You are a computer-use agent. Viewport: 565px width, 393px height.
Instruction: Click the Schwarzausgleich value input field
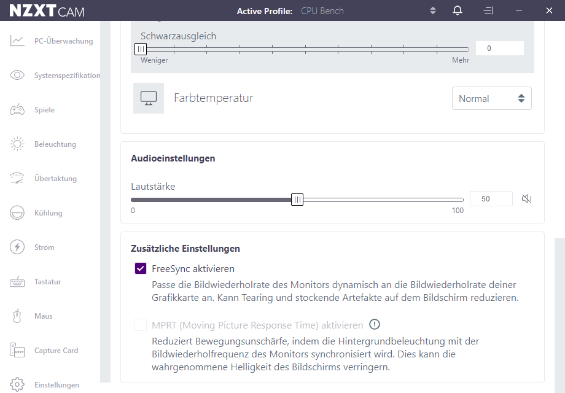tap(499, 49)
